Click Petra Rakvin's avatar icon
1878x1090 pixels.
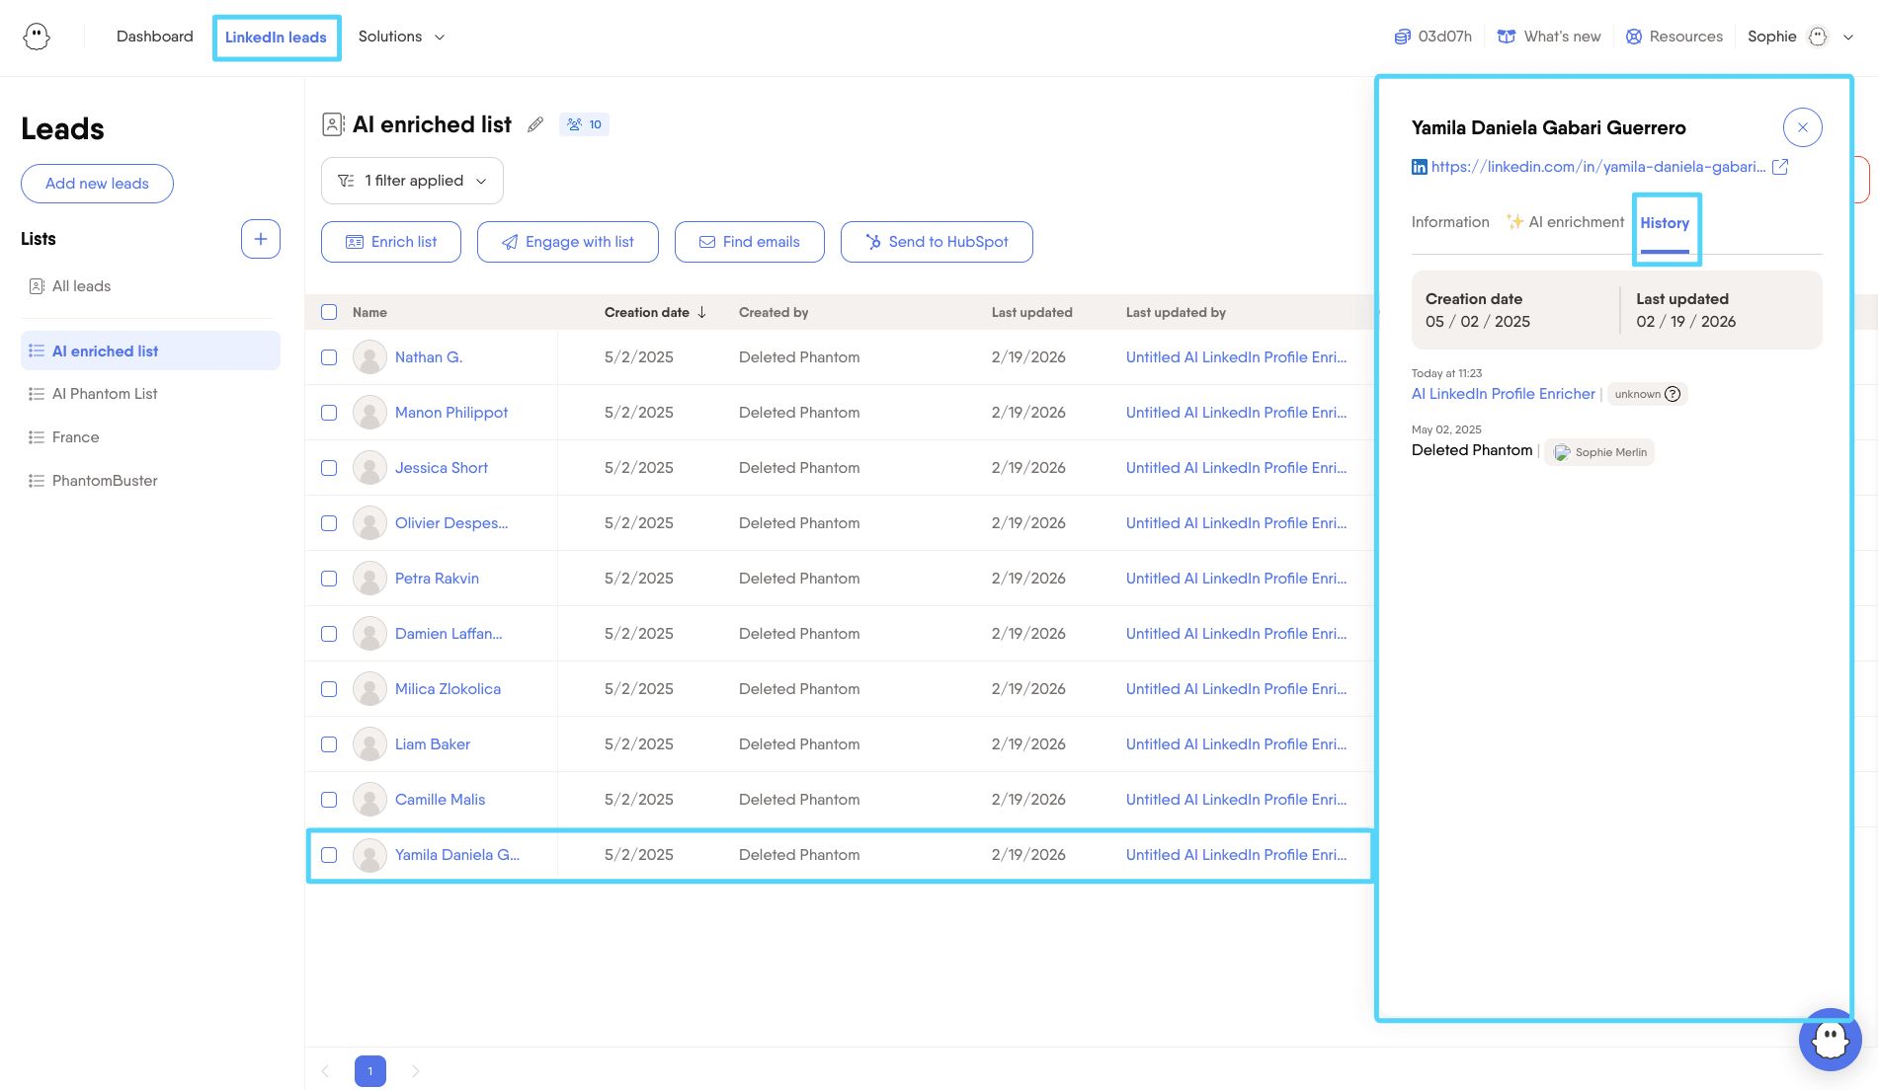(369, 579)
